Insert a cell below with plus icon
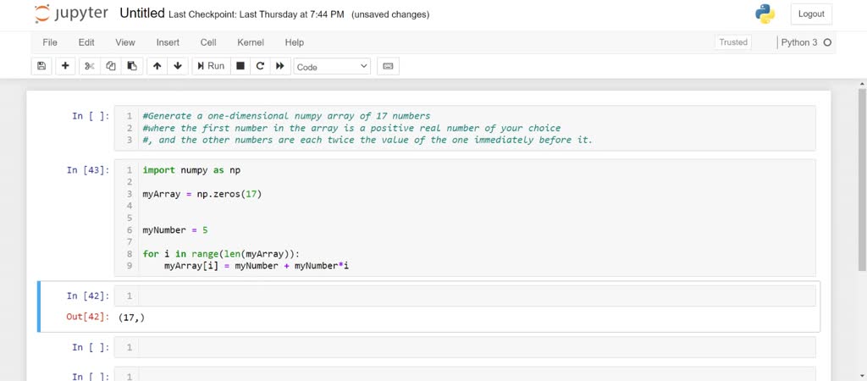 click(x=65, y=66)
